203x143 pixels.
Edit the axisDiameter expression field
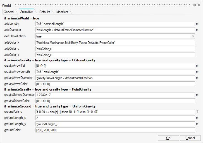coord(115,30)
